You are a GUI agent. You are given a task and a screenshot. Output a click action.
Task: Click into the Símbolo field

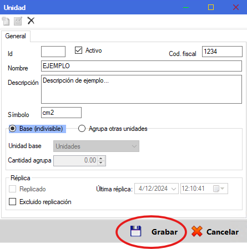(61, 113)
